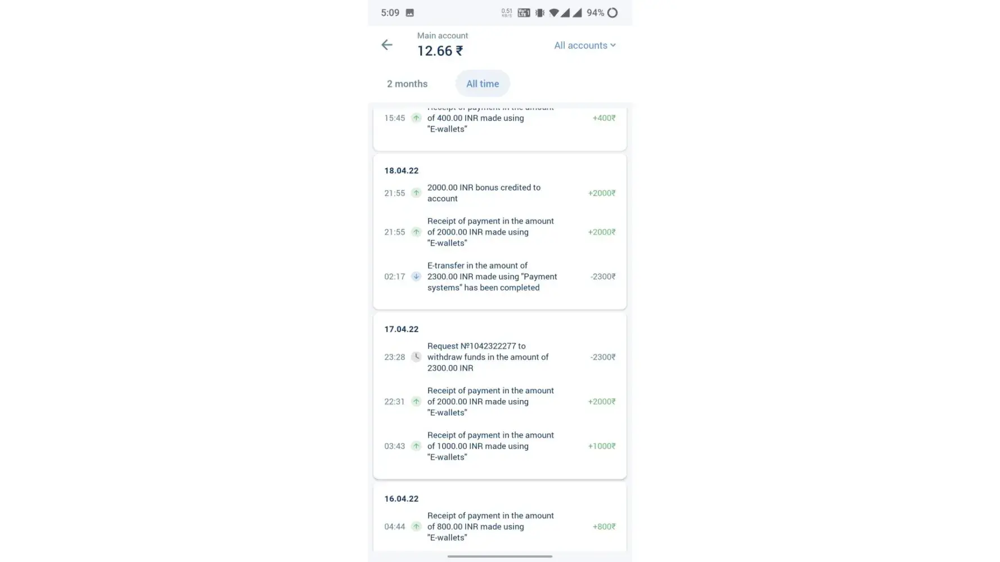The height and width of the screenshot is (562, 1000).
Task: Tap the 18.04.22 date header
Action: [x=402, y=171]
